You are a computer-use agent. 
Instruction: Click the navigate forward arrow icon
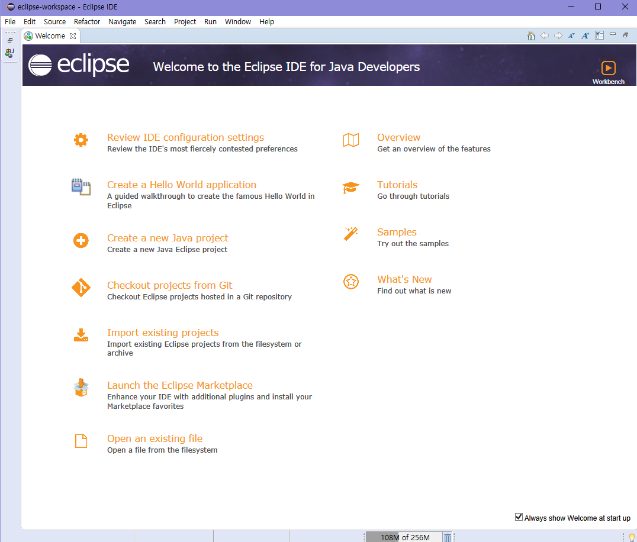coord(558,36)
